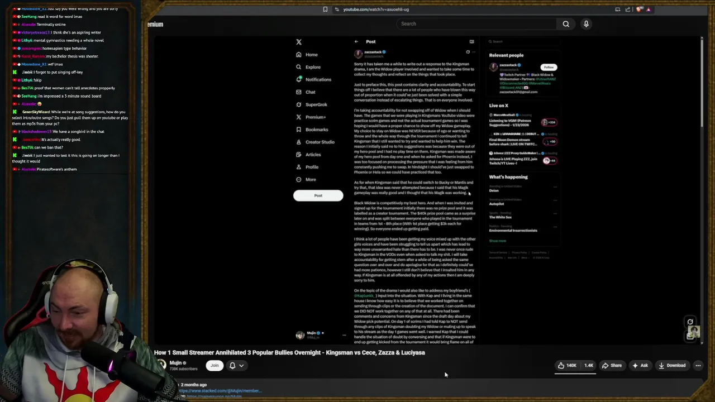Viewport: 715px width, 402px height.
Task: Open Home in the X sidebar
Action: [x=307, y=55]
